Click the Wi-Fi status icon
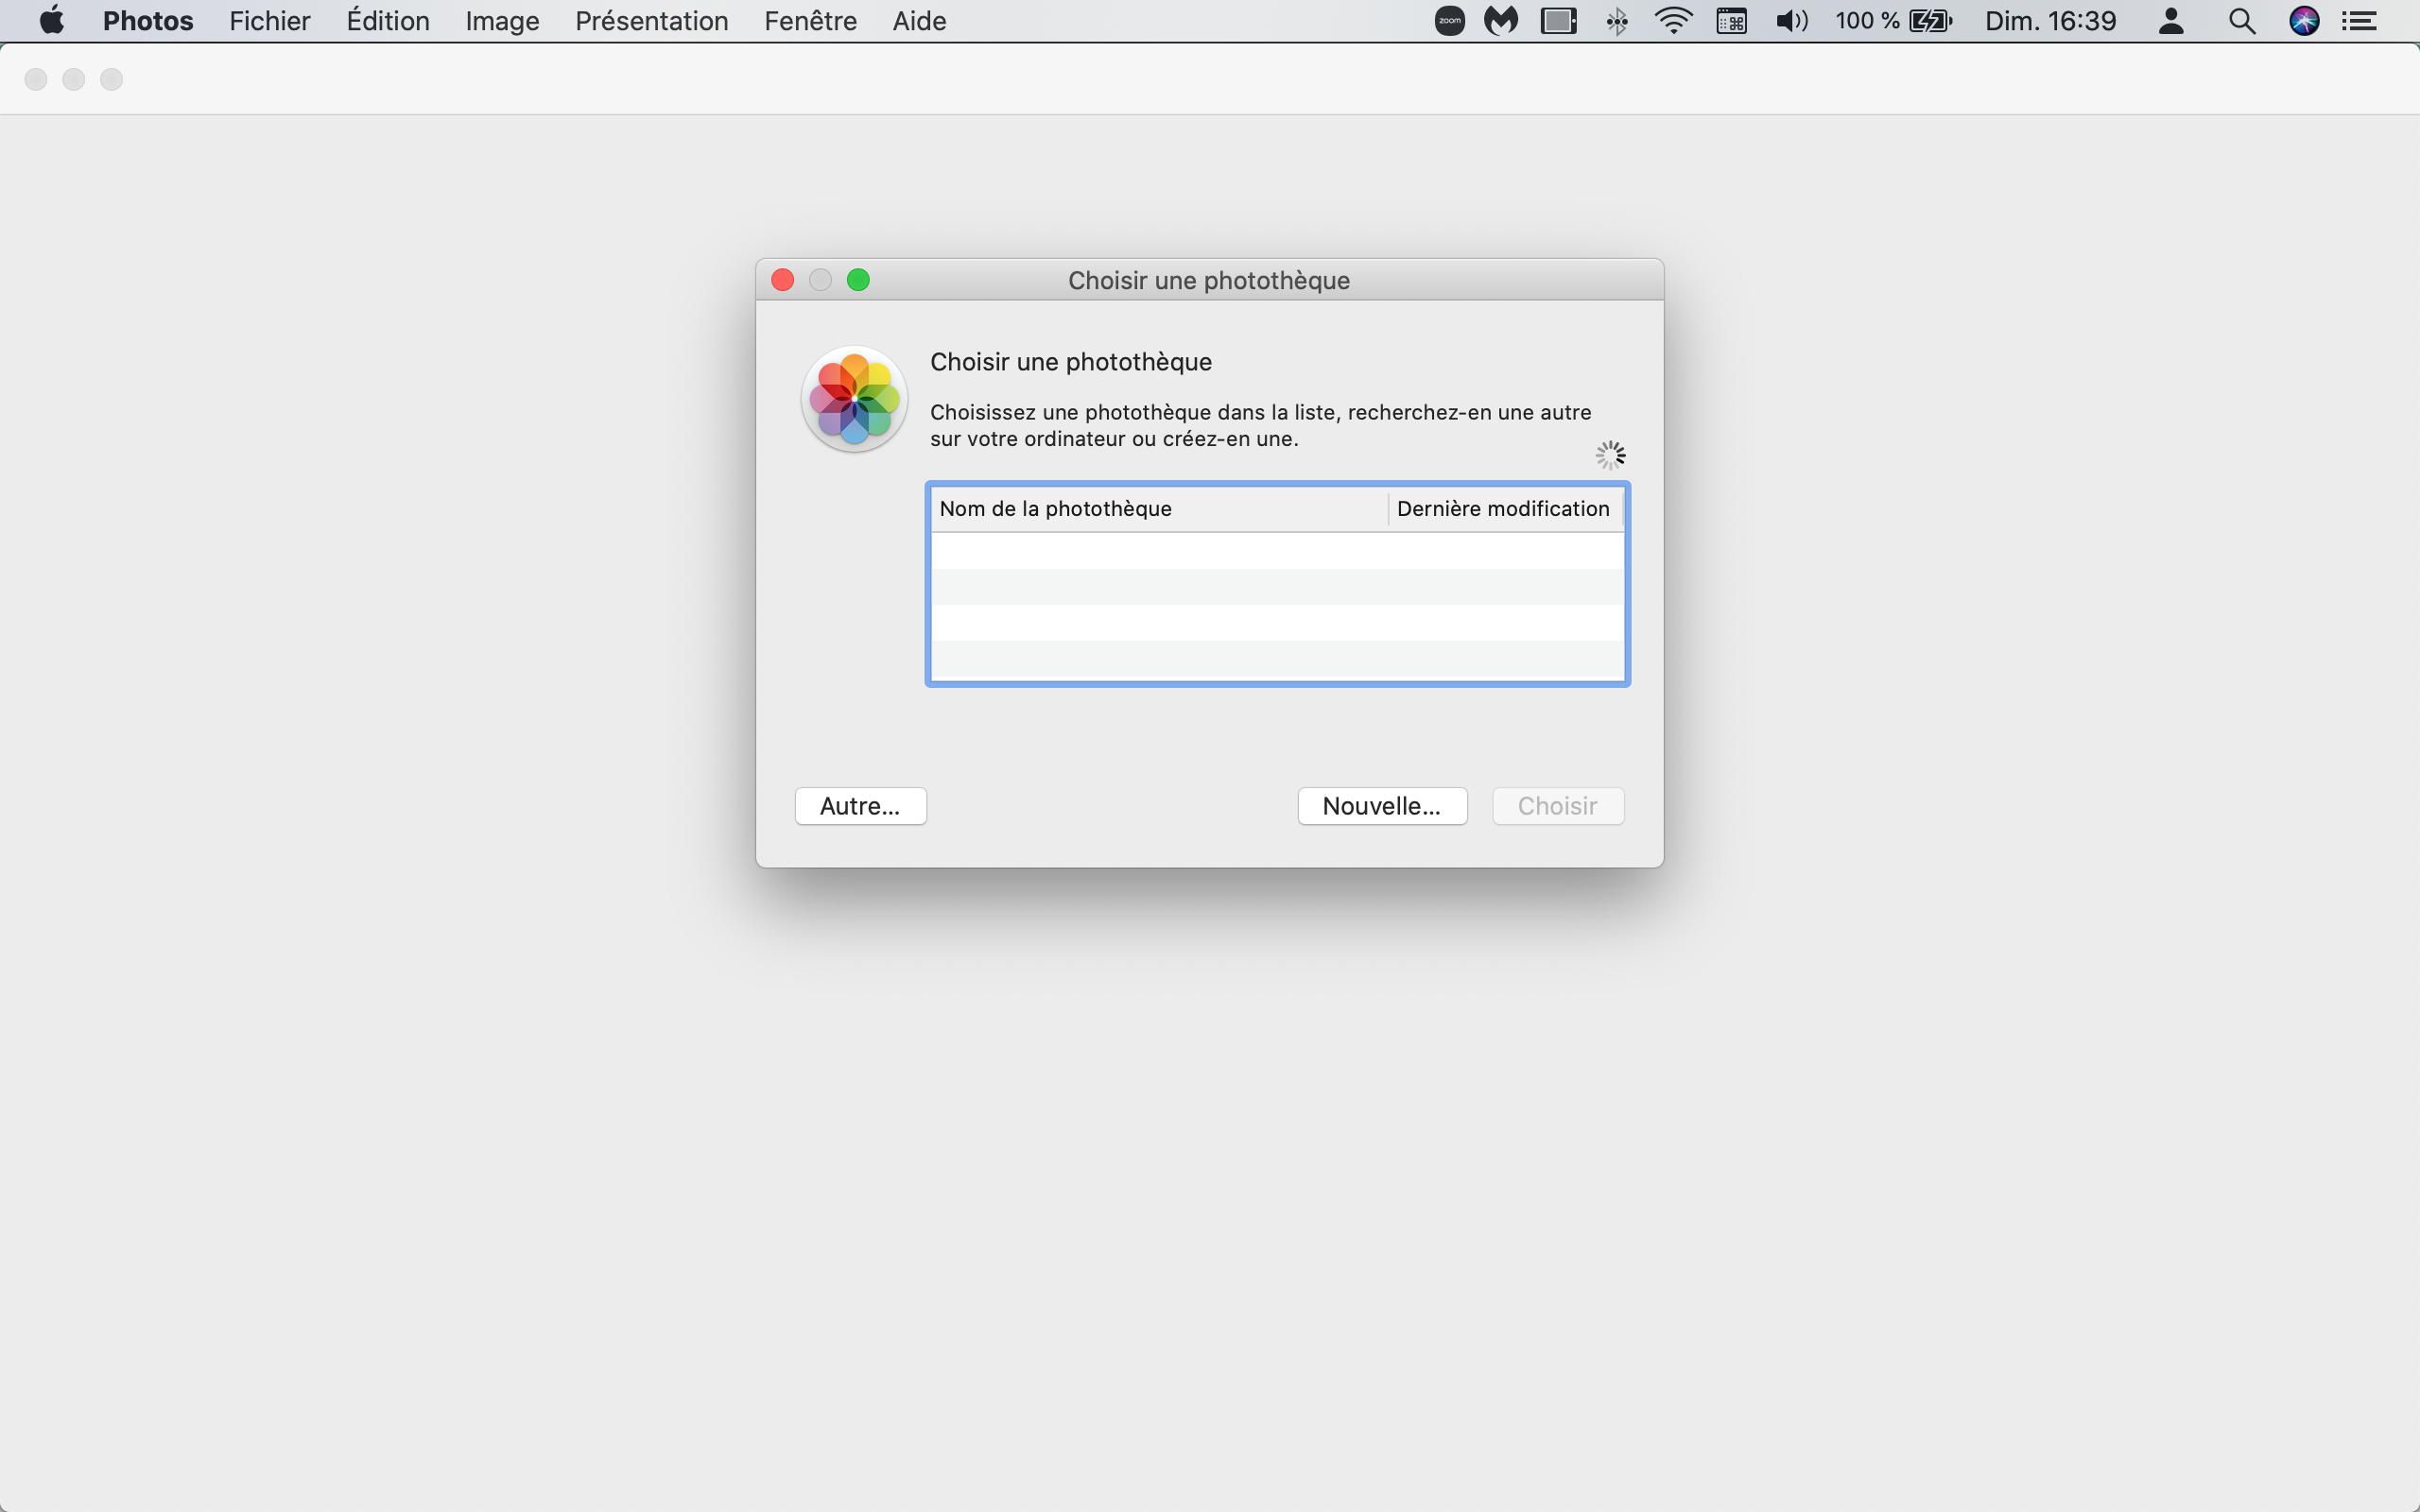 (1673, 21)
